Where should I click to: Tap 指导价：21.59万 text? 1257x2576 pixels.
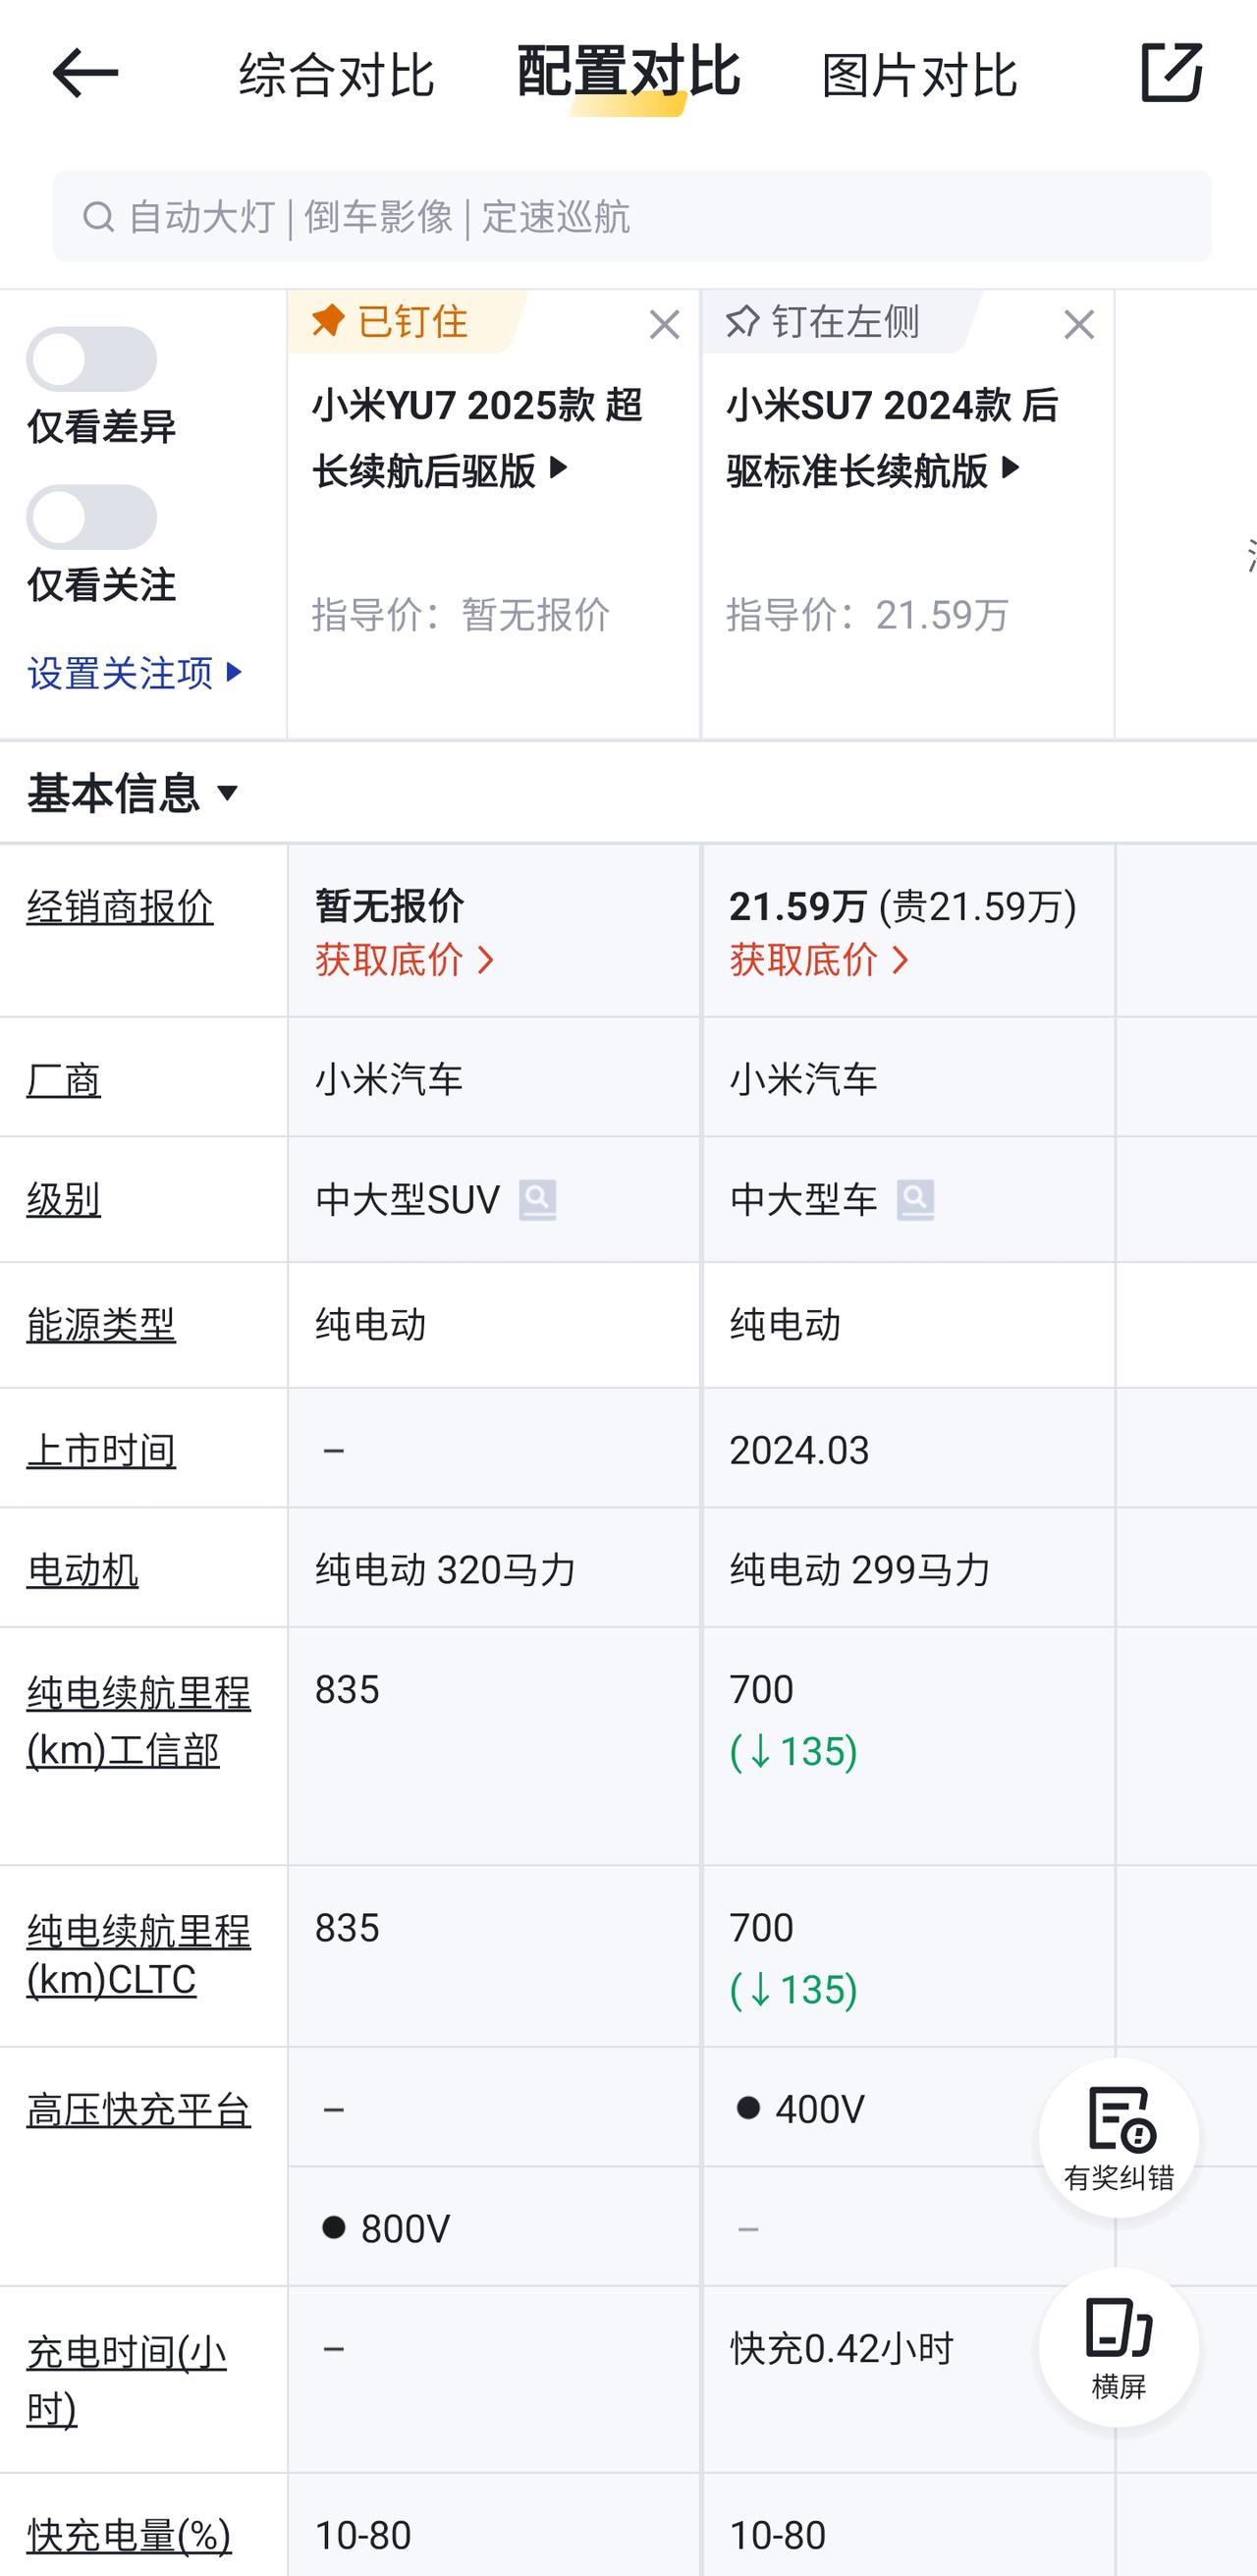point(868,615)
